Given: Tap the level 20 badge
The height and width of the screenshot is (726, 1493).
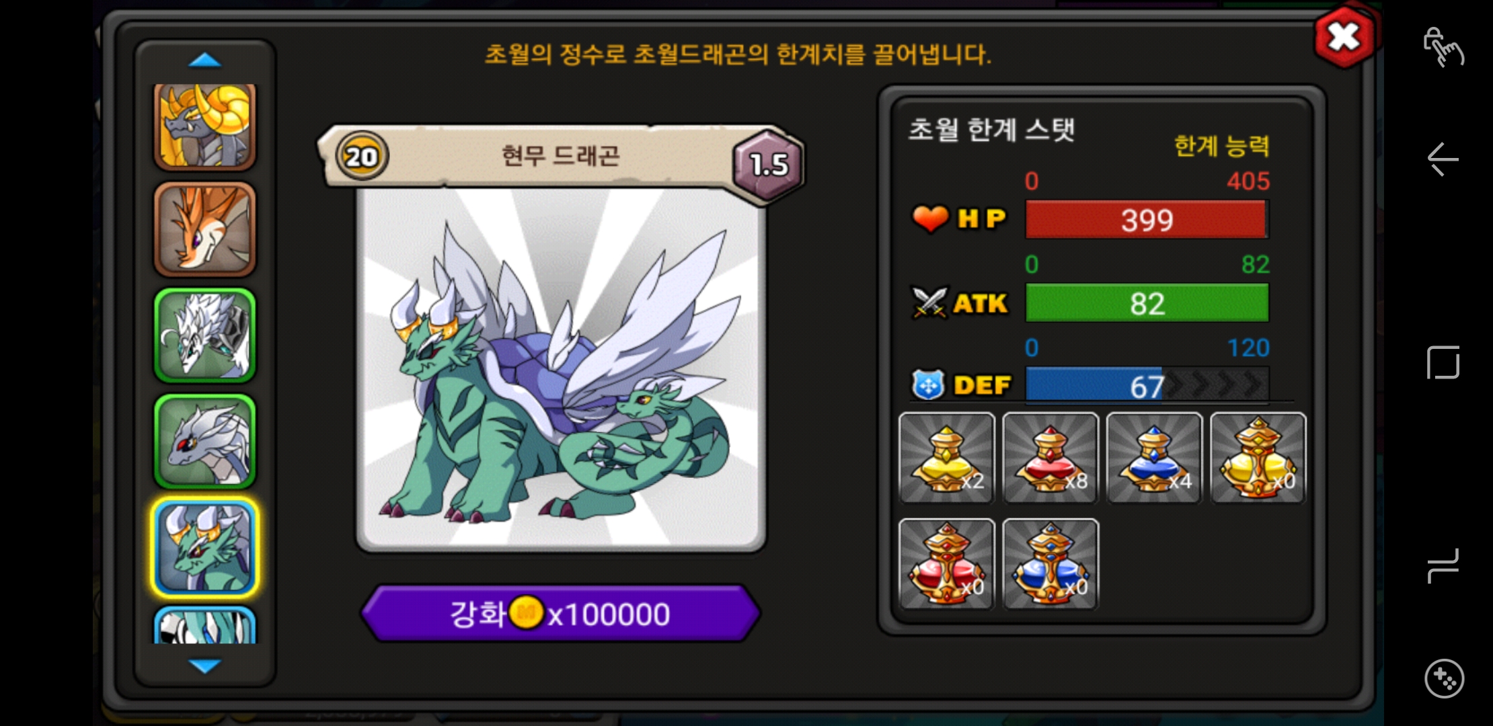Looking at the screenshot, I should tap(362, 157).
